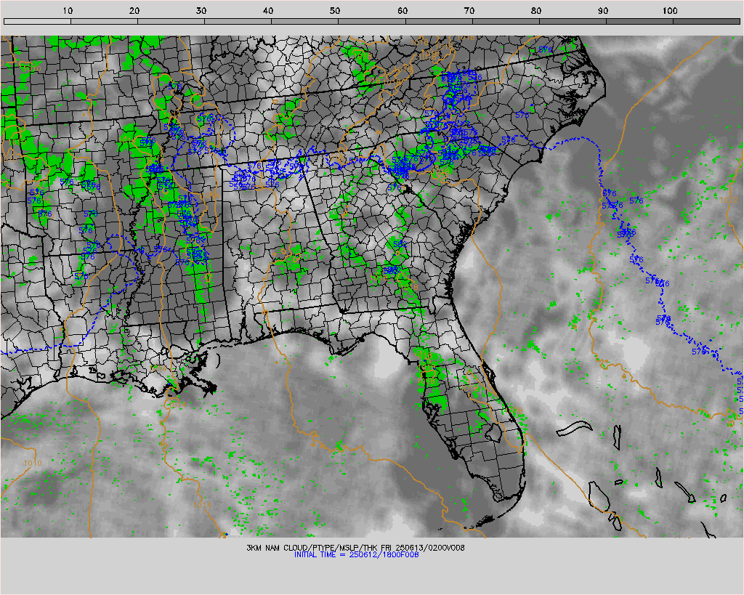Click the '70' label on the cloud cover scale
The height and width of the screenshot is (595, 744).
pos(469,11)
